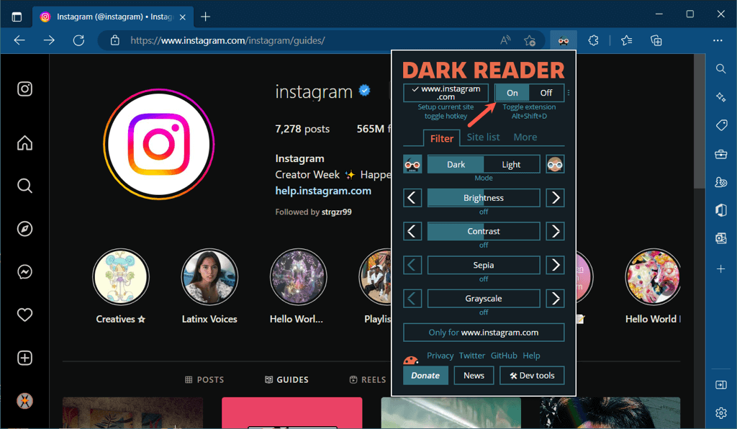Open Favorites star list icon
The height and width of the screenshot is (429, 737).
click(627, 41)
